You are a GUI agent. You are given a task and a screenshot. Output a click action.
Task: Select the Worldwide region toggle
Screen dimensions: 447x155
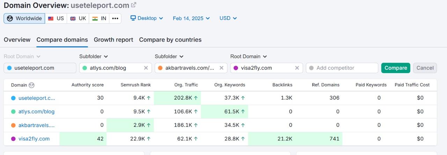[24, 18]
